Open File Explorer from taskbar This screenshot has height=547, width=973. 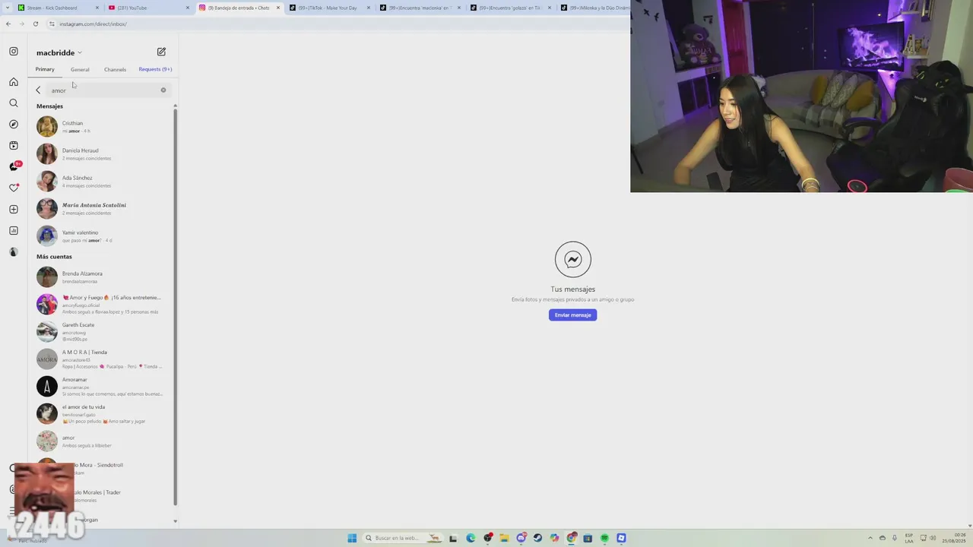(504, 538)
